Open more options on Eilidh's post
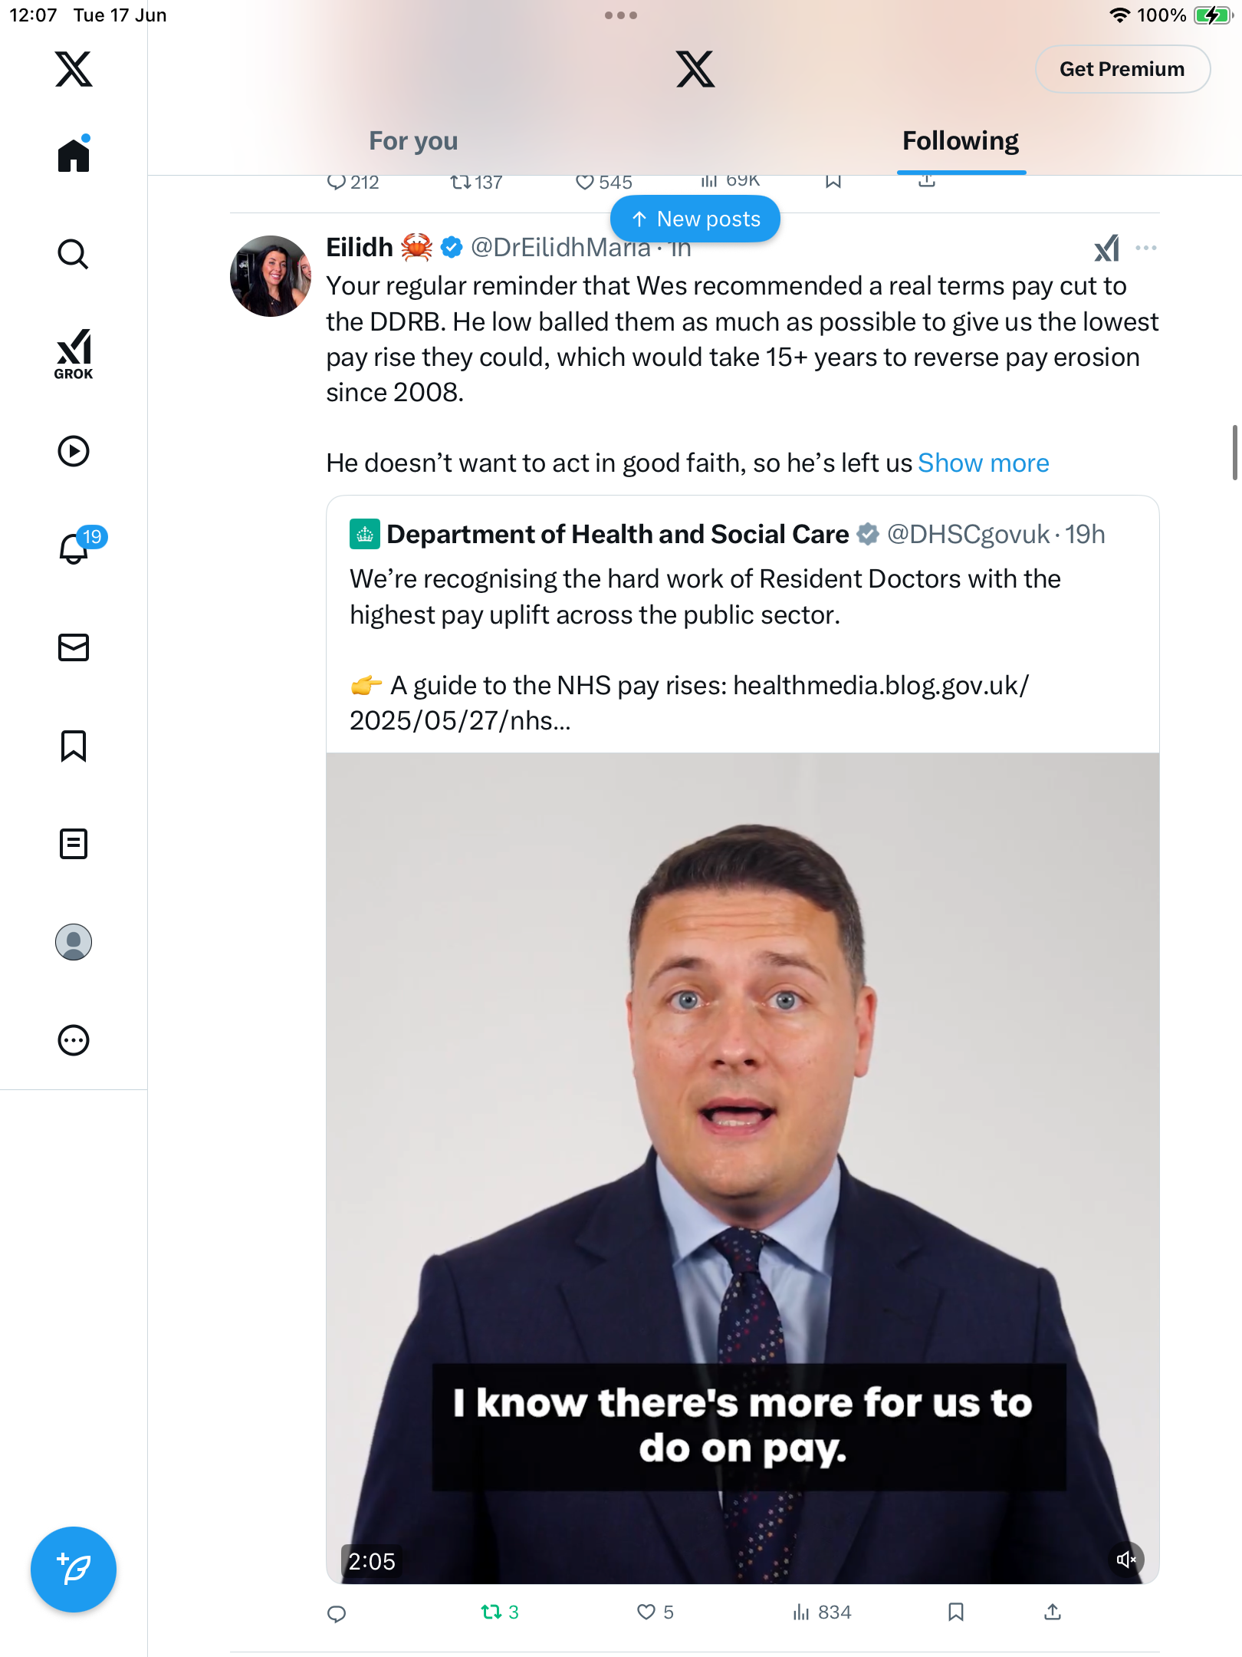 coord(1146,248)
